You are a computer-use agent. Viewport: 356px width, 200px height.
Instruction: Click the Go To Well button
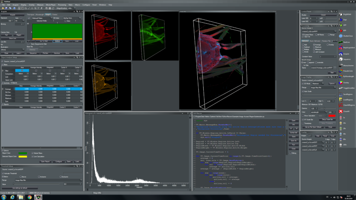(44, 41)
